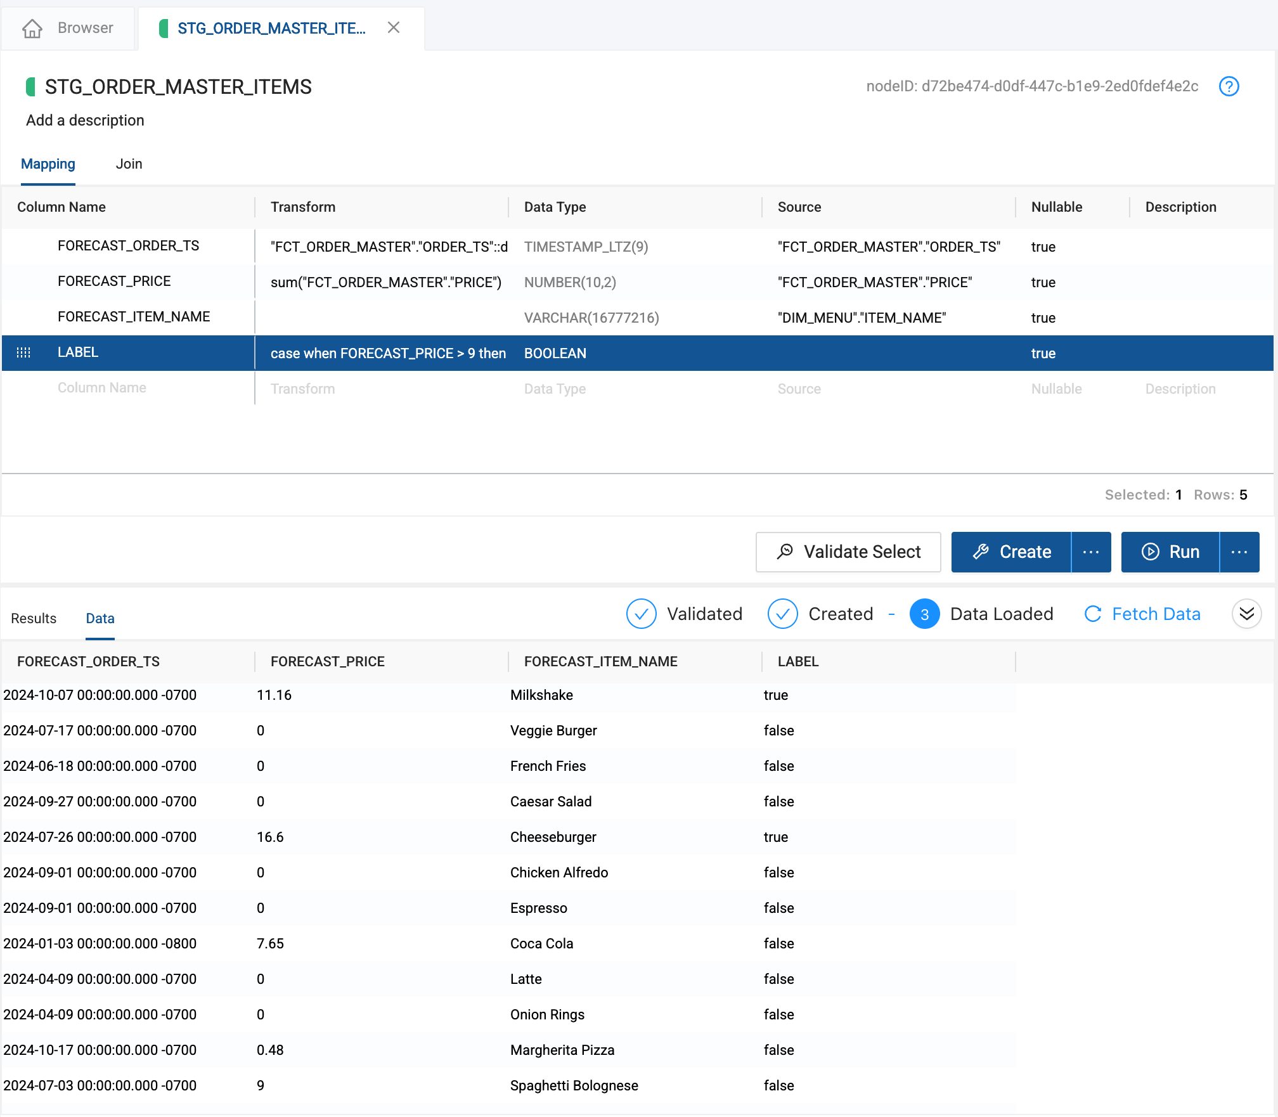
Task: Click the Data Loaded step 3 badge
Action: pyautogui.click(x=924, y=614)
